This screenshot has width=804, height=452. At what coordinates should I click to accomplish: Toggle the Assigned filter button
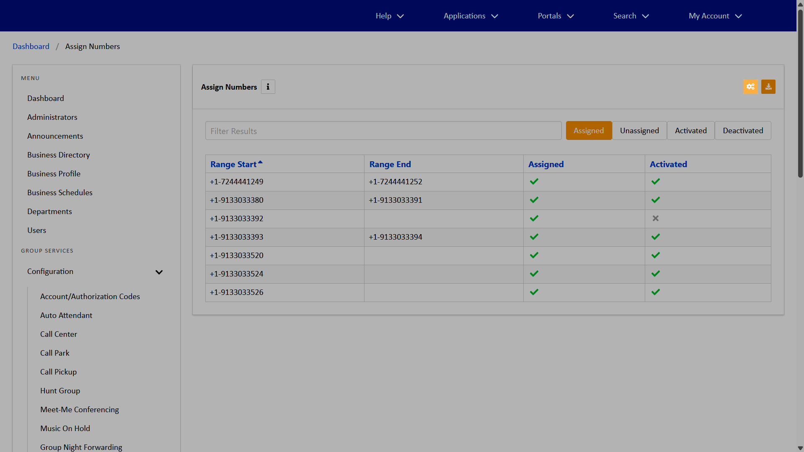pos(588,131)
